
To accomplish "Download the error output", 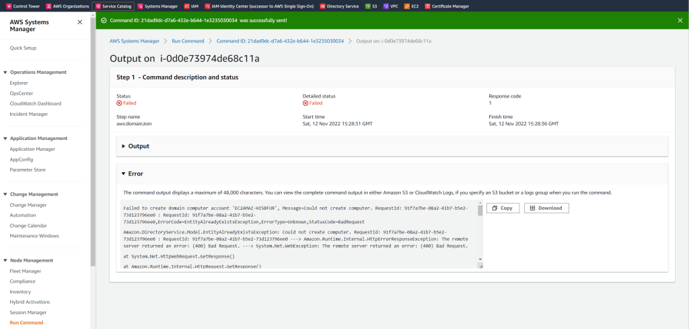I will [546, 208].
